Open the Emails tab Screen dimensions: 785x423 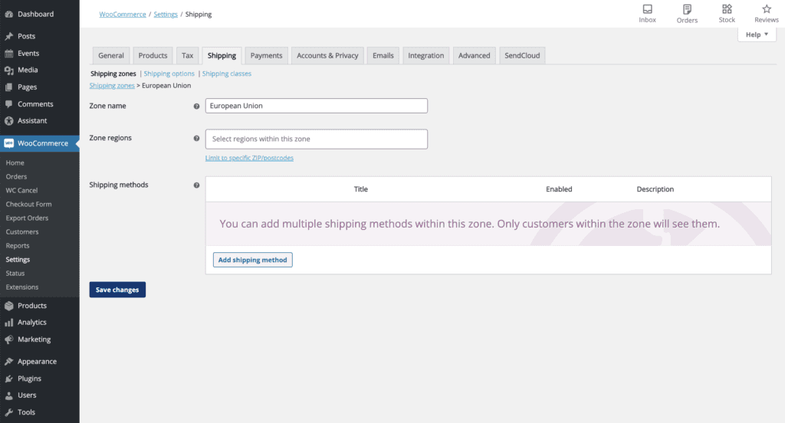(383, 56)
